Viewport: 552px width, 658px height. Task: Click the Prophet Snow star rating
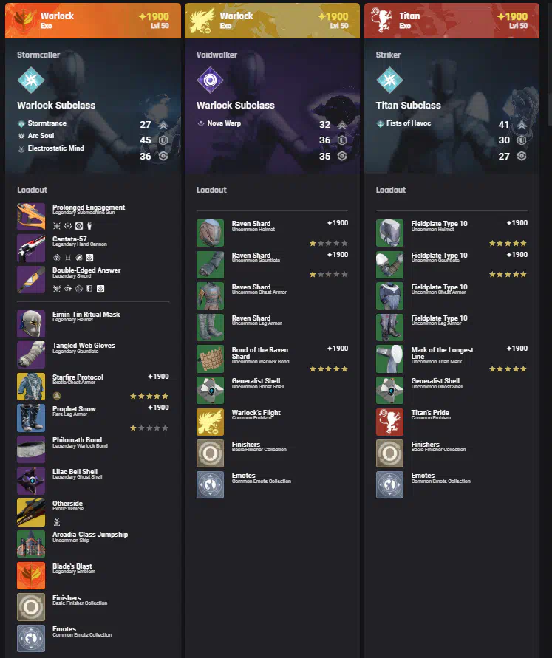[149, 428]
